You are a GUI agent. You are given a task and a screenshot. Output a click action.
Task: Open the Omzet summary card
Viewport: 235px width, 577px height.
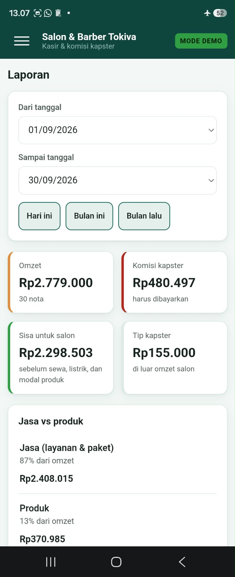coord(61,282)
